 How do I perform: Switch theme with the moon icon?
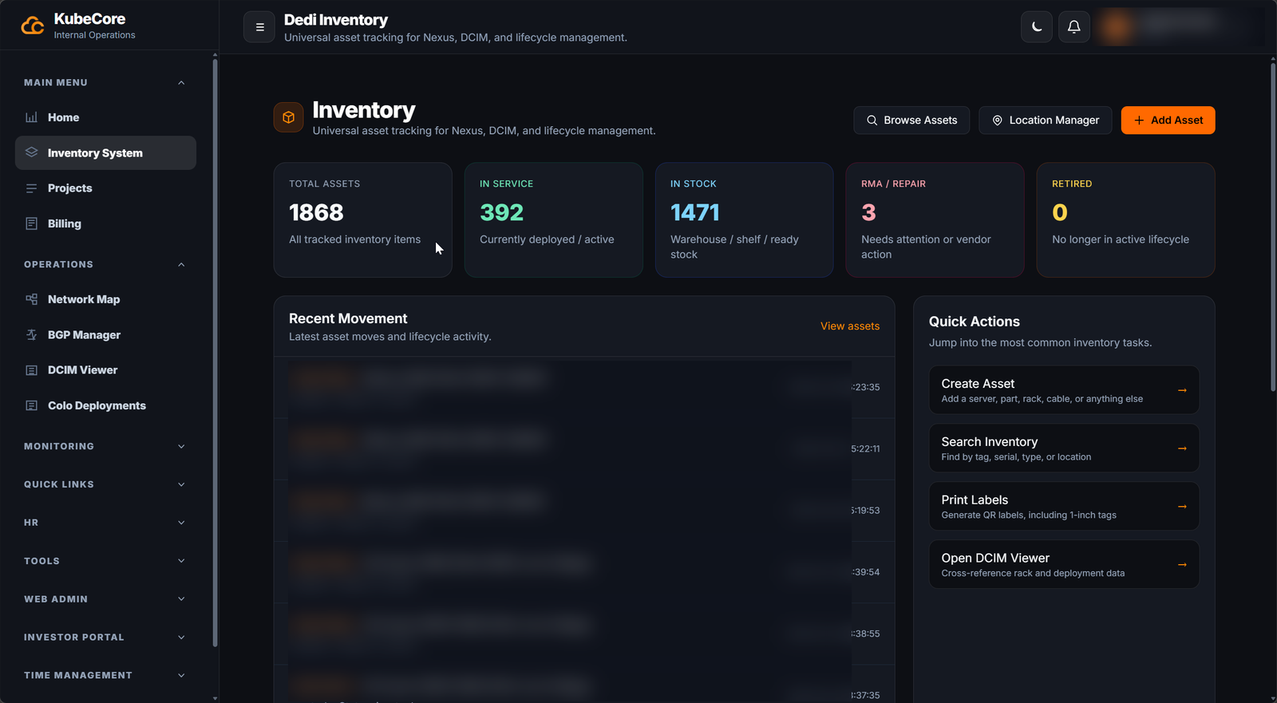tap(1037, 27)
